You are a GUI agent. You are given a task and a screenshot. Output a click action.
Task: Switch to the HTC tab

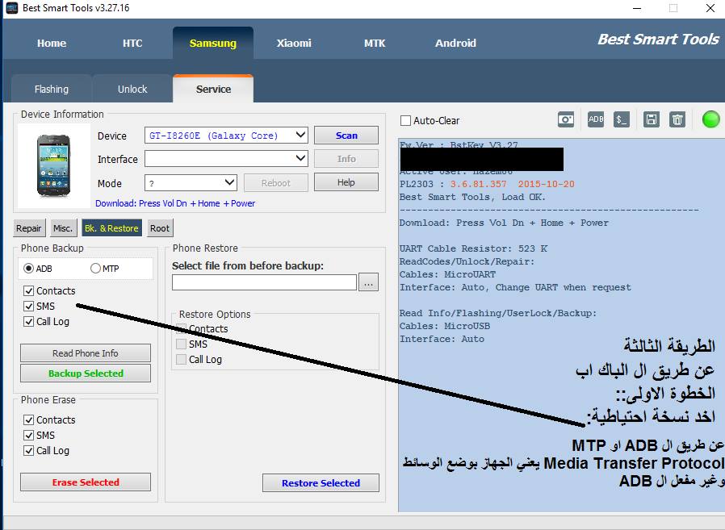[132, 43]
